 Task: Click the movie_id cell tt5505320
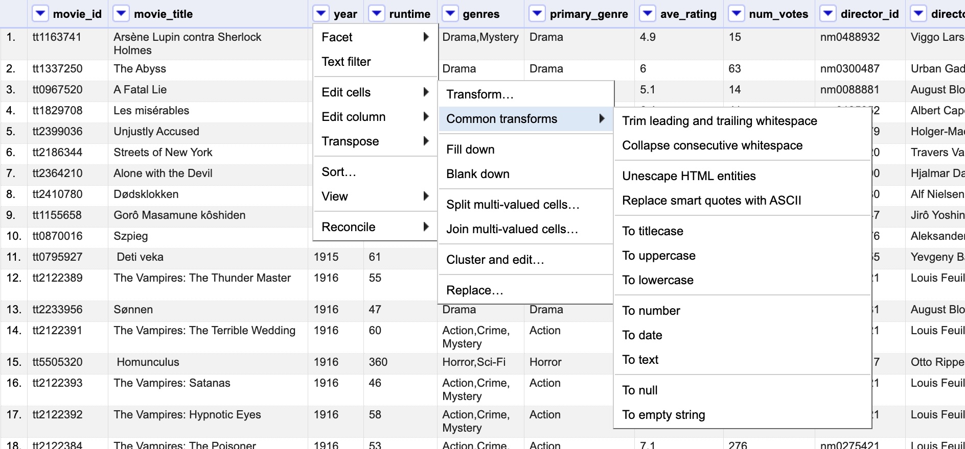[x=57, y=362]
